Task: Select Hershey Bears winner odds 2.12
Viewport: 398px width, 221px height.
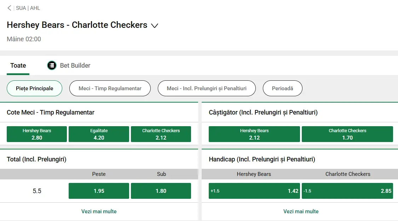Action: pos(254,134)
